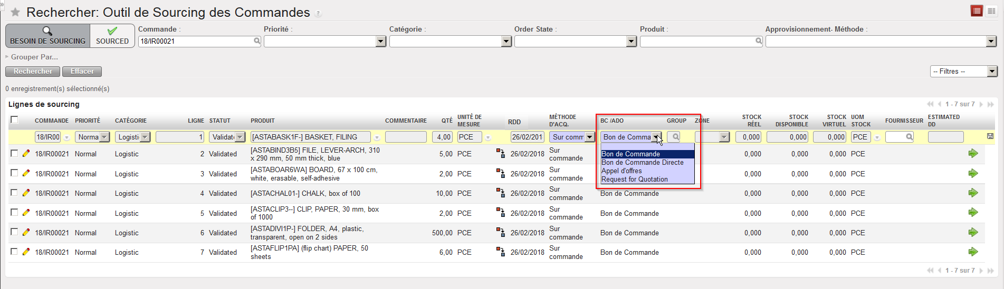The height and width of the screenshot is (289, 1004).
Task: Click the green arrow on line 7 row
Action: point(973,252)
